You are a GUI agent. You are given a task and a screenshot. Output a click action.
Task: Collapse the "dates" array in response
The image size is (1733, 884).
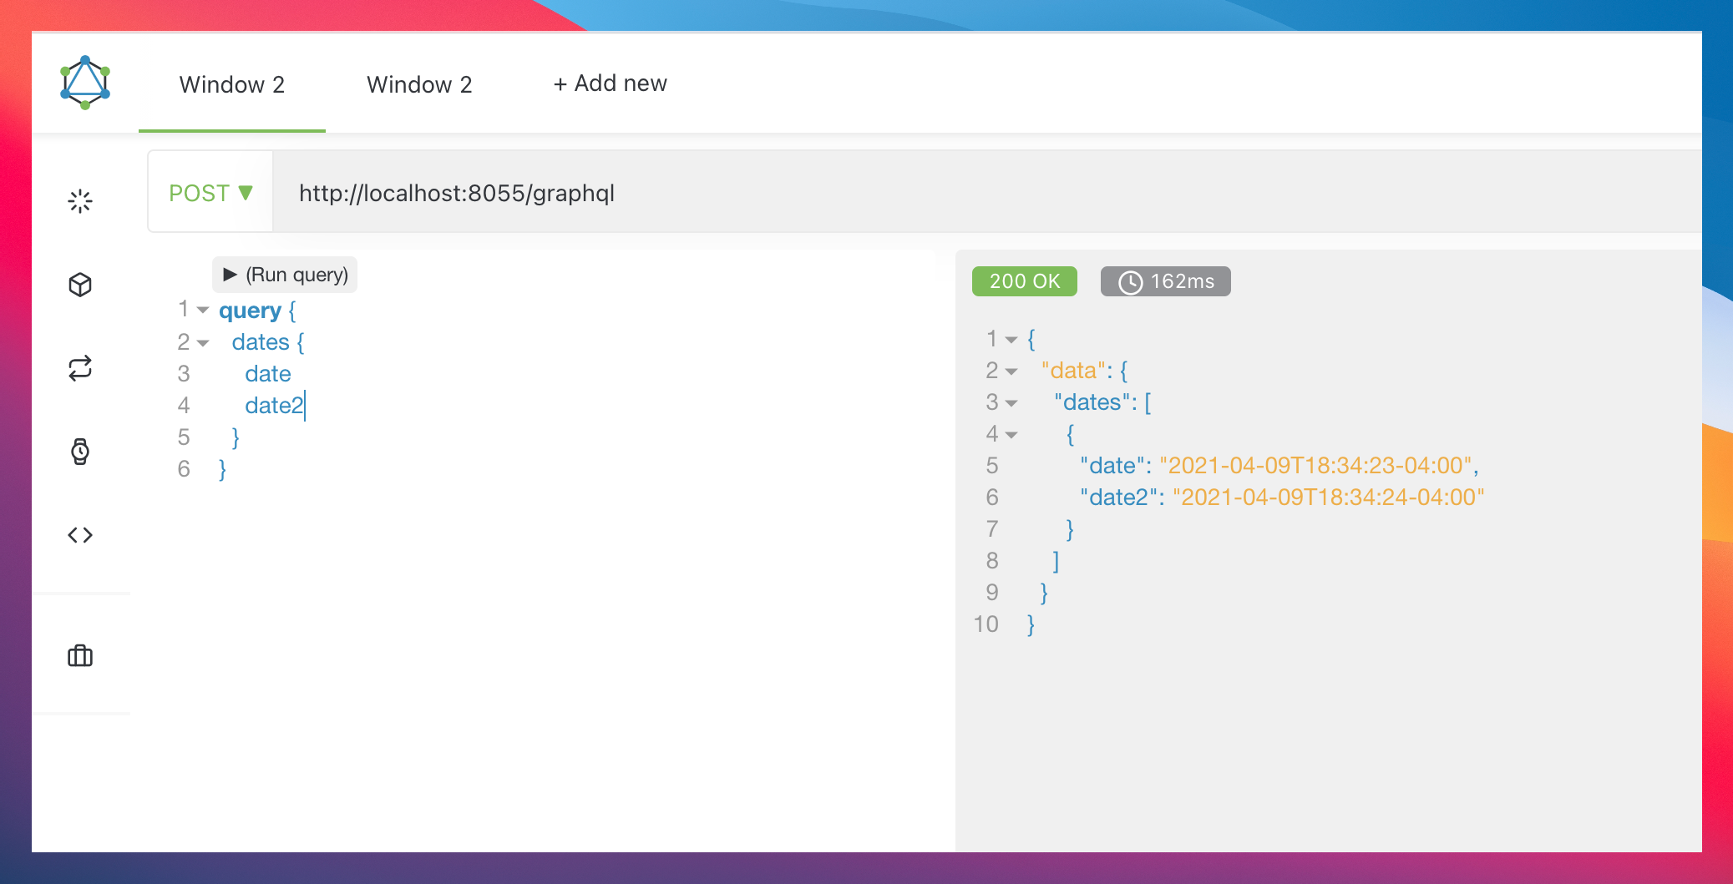1011,403
